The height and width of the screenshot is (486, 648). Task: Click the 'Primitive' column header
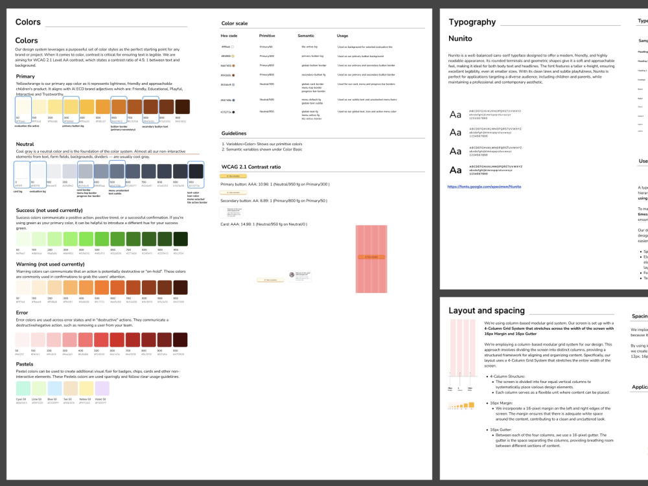tap(267, 36)
